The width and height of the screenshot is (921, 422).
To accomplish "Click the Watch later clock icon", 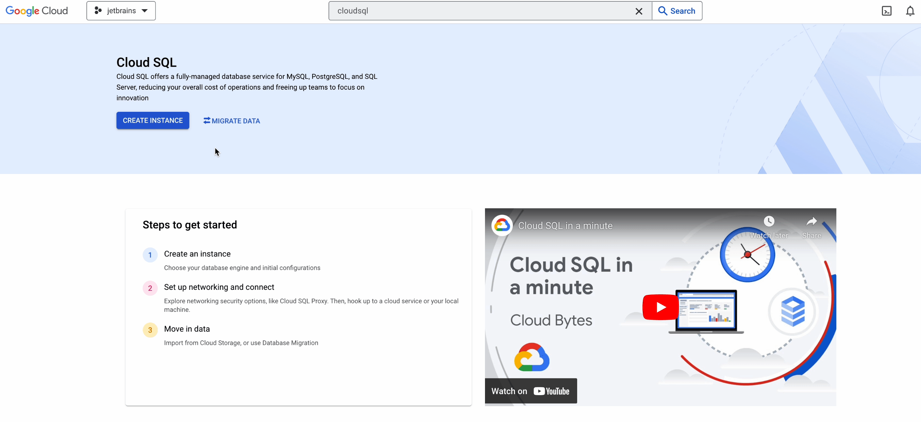I will pyautogui.click(x=769, y=222).
